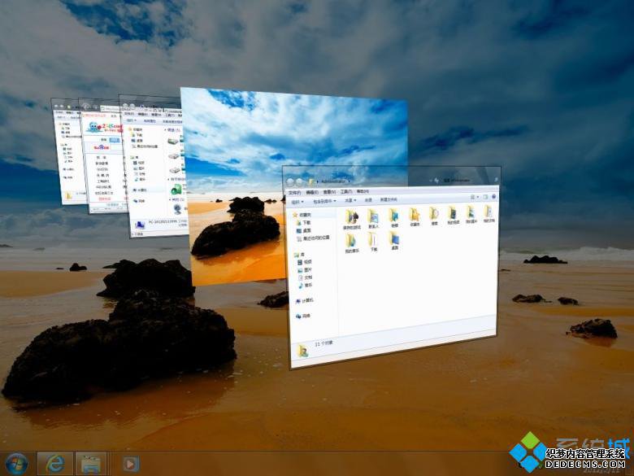634x476 pixels.
Task: Click the 新建文件夹 button
Action: tap(389, 199)
